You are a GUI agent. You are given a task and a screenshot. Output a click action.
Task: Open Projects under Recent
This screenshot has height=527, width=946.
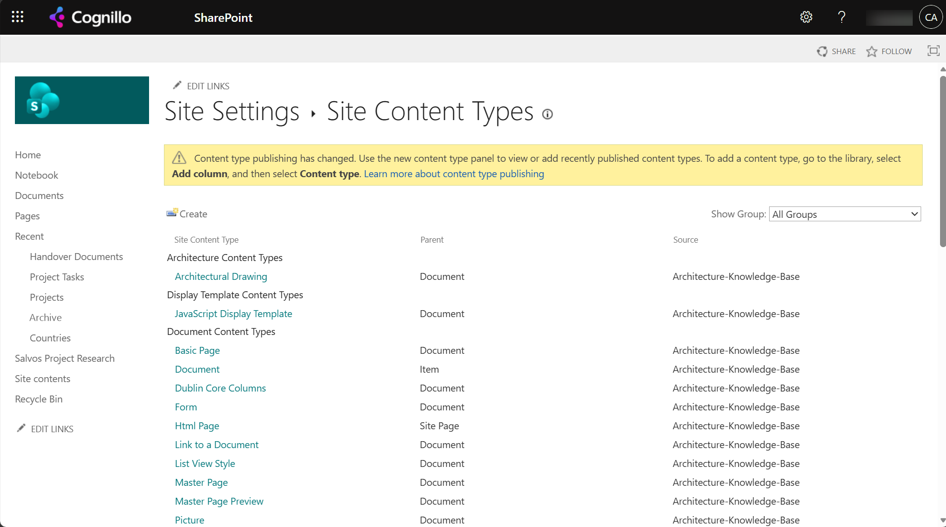pyautogui.click(x=47, y=297)
